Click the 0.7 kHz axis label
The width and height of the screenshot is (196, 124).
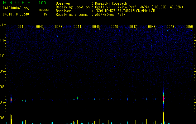pyautogui.click(x=2, y=102)
